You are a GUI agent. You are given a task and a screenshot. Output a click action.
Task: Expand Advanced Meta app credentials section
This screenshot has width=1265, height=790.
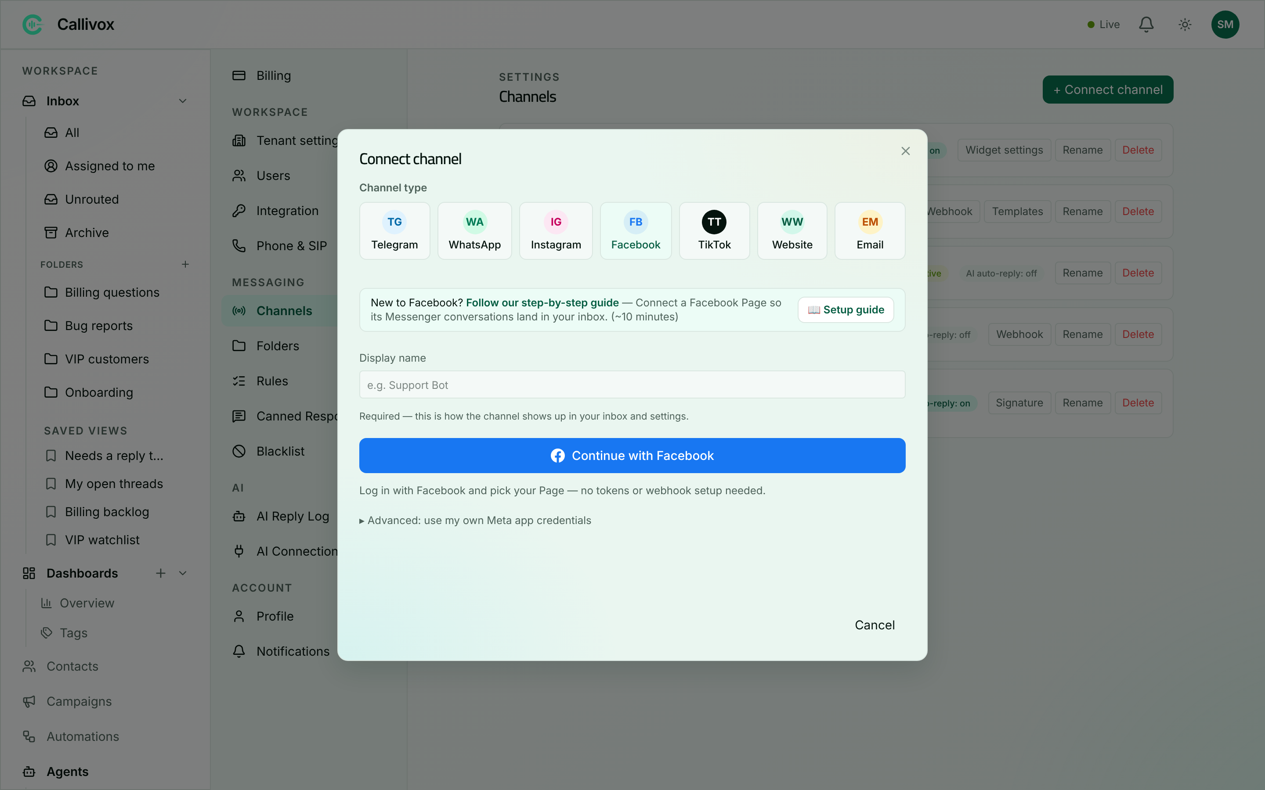click(x=475, y=521)
